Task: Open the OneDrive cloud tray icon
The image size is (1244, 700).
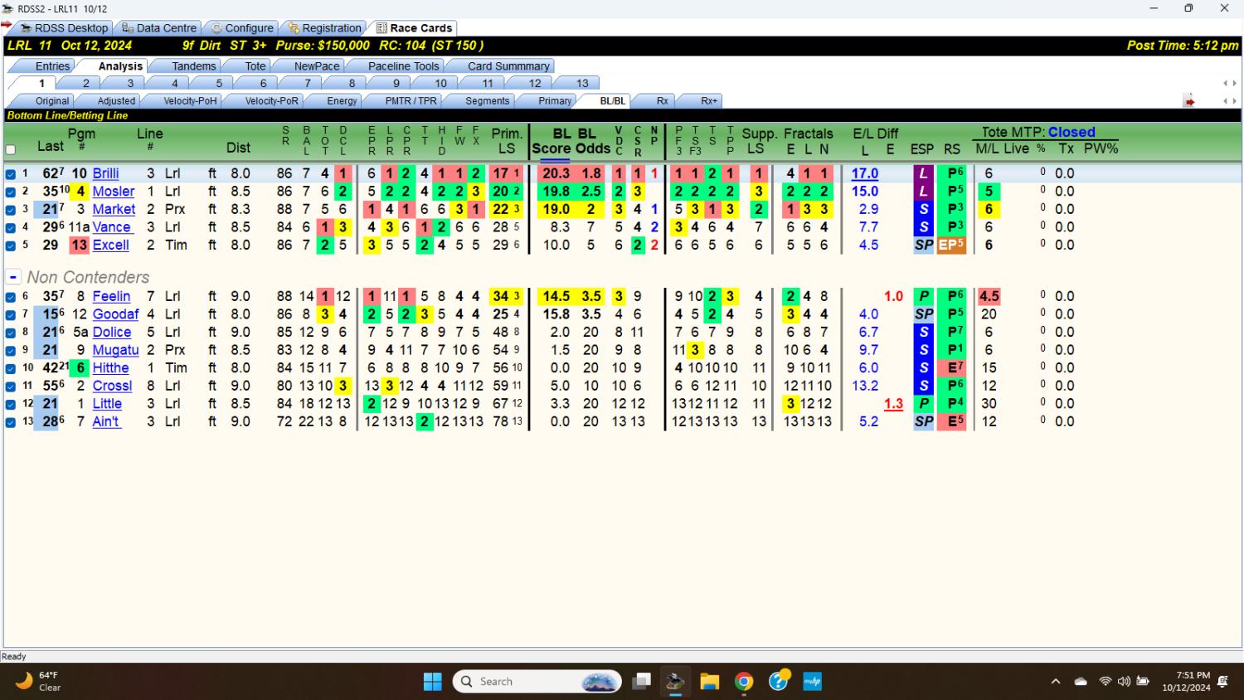Action: 1081,682
